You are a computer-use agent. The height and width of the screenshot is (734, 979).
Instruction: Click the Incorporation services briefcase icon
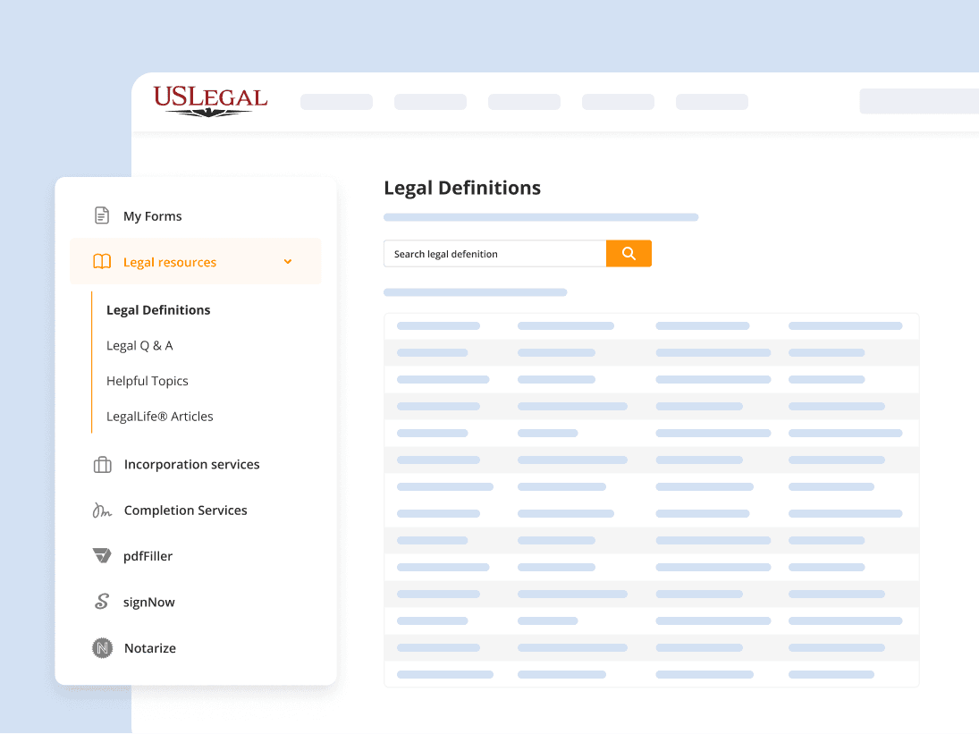(x=102, y=465)
